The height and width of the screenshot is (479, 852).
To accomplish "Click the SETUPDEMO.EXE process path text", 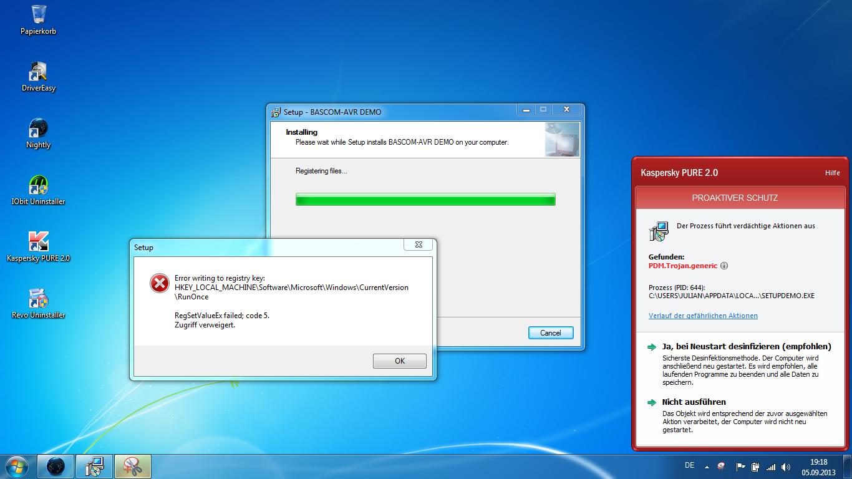I will coord(731,296).
